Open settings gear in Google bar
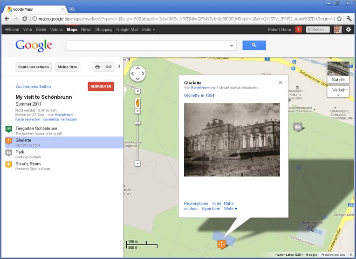The height and width of the screenshot is (259, 356). 348,29
